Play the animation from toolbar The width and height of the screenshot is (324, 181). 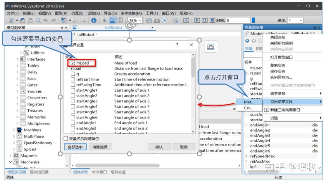(197, 20)
